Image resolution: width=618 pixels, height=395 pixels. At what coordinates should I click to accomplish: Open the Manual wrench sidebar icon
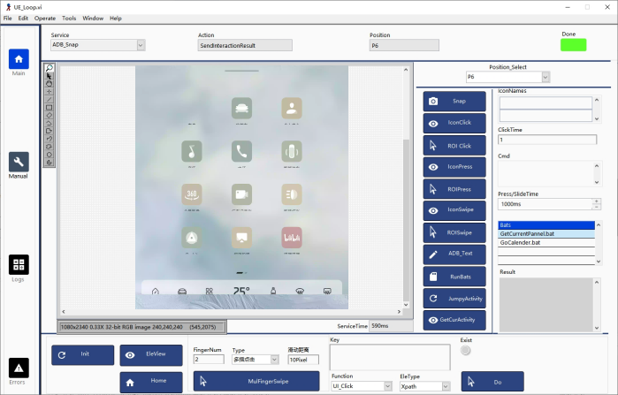pos(19,162)
